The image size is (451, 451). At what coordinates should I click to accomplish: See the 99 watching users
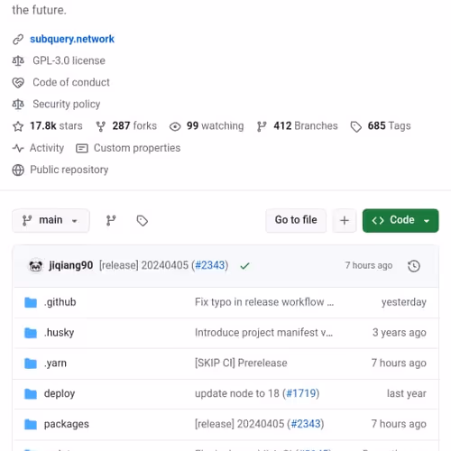tap(215, 125)
